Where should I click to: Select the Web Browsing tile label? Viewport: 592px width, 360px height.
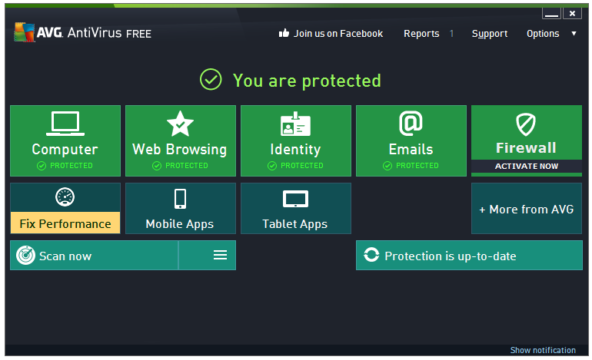(x=180, y=149)
